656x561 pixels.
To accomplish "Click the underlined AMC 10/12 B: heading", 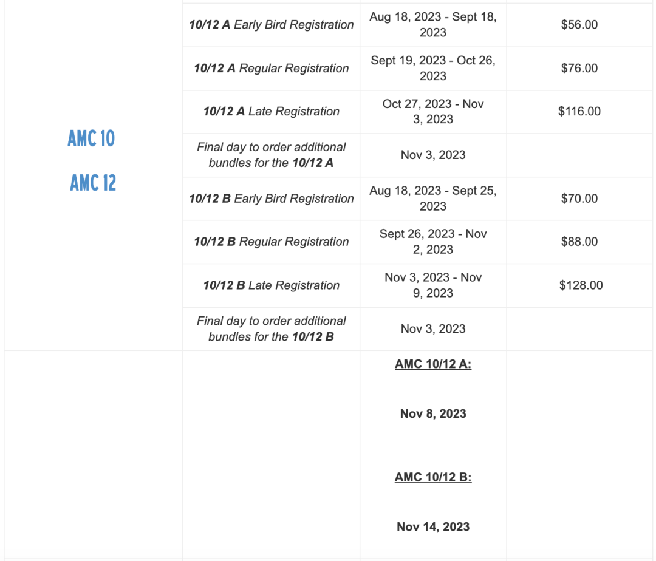I will tap(433, 477).
